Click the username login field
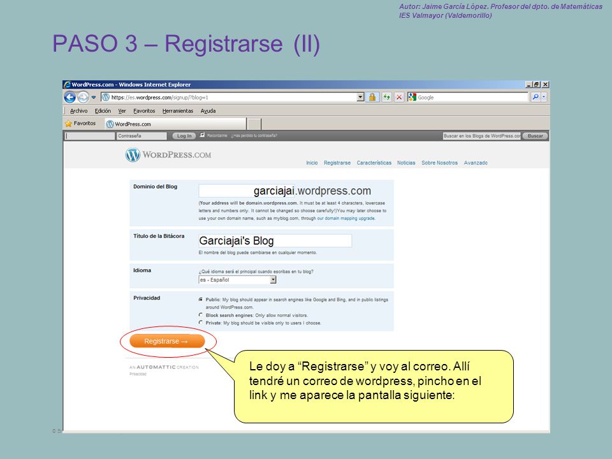This screenshot has height=459, width=612. pos(90,136)
